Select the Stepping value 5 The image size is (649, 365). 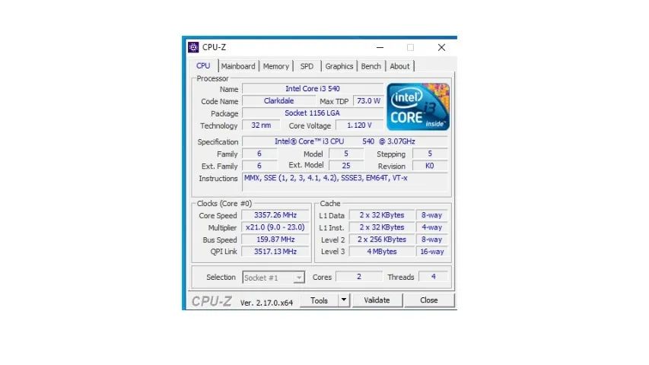pos(430,154)
